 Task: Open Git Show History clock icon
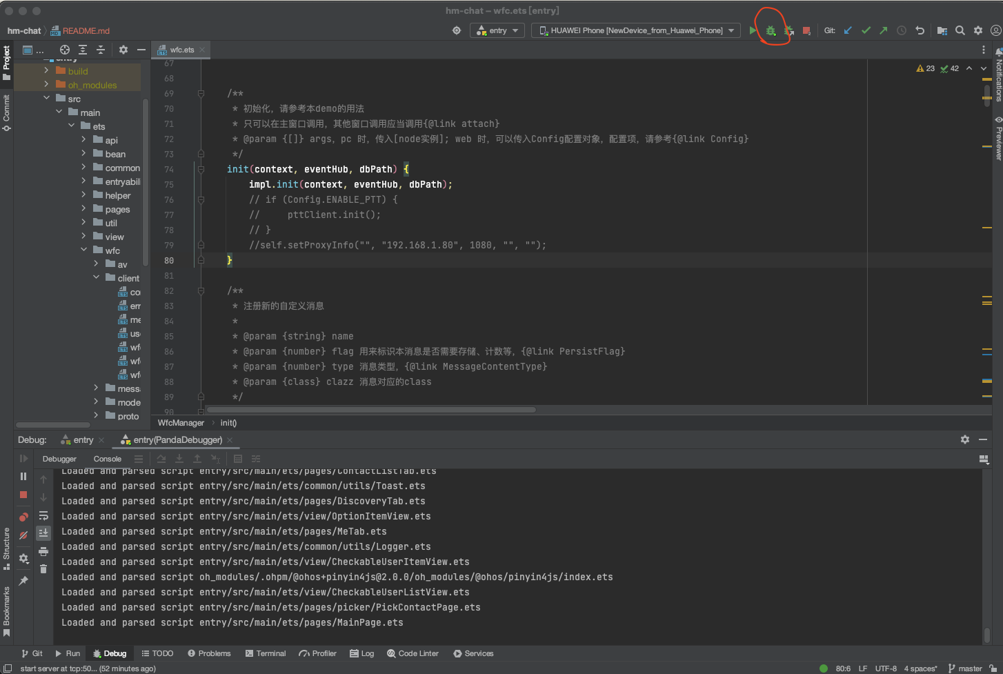[x=902, y=30]
